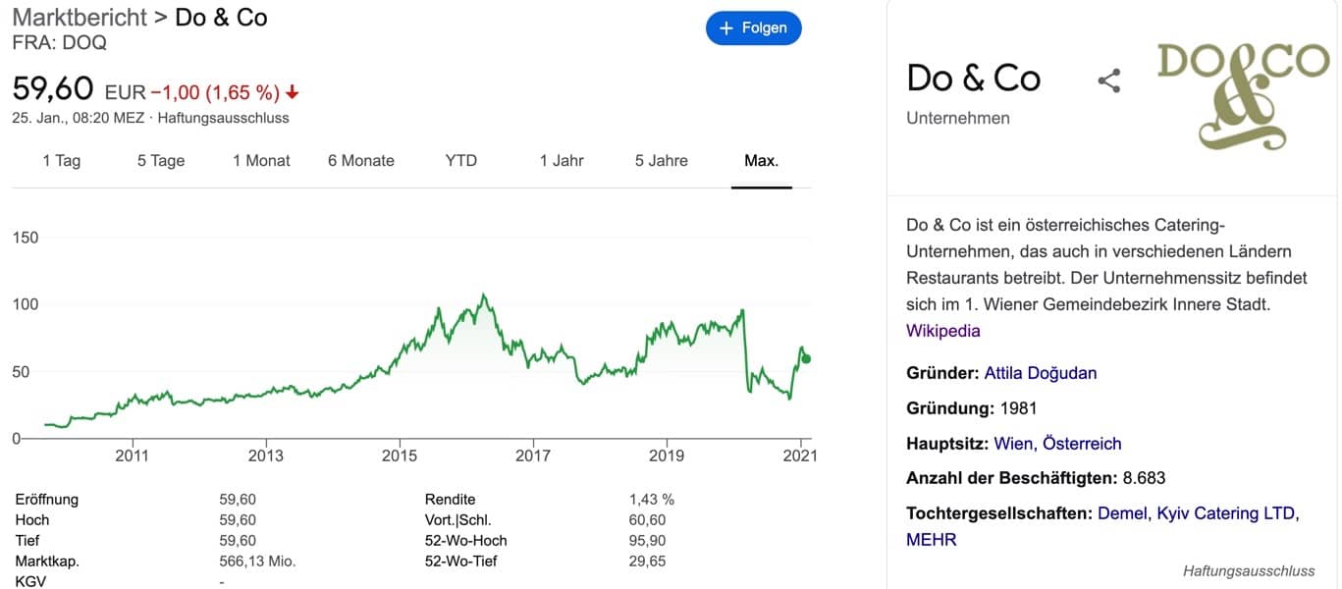This screenshot has height=589, width=1342.
Task: Show the 1 Jahr chart range
Action: tap(562, 161)
